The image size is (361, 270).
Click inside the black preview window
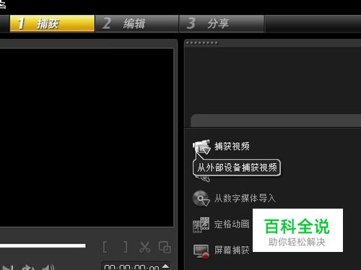87,137
